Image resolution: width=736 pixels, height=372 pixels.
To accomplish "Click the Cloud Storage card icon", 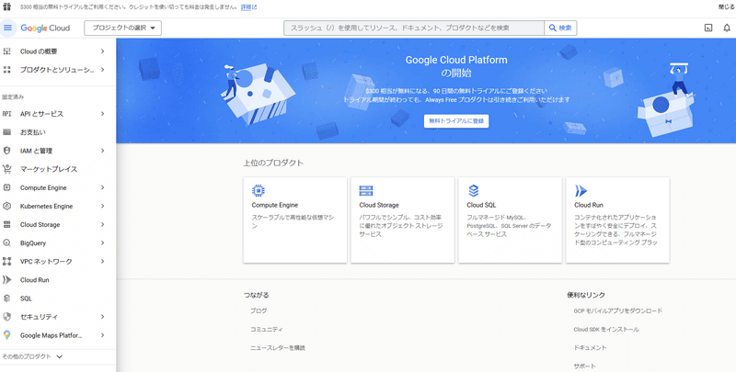I will click(x=365, y=190).
